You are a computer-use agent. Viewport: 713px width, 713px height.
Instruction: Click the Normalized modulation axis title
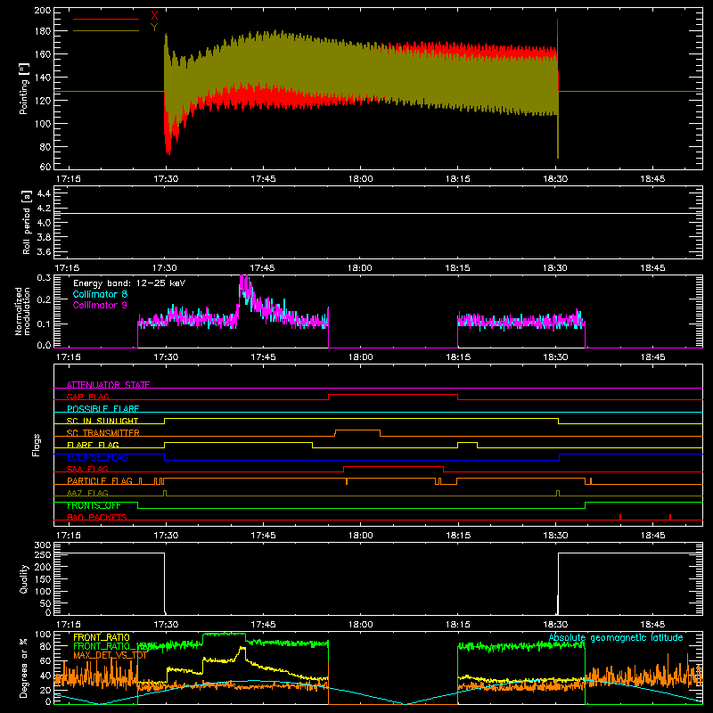(23, 311)
